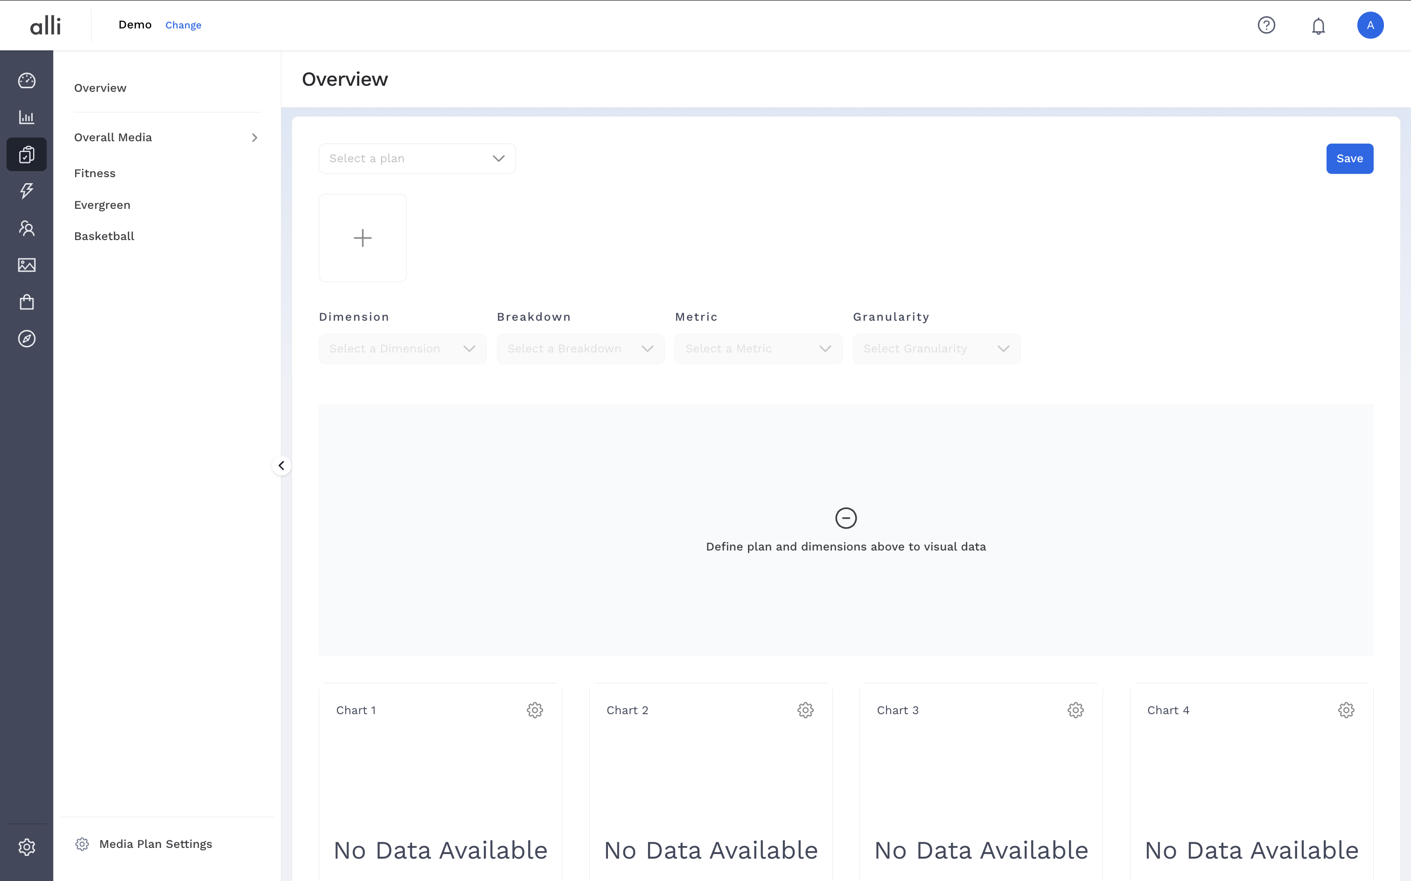Open the Select Granularity dropdown

tap(936, 349)
